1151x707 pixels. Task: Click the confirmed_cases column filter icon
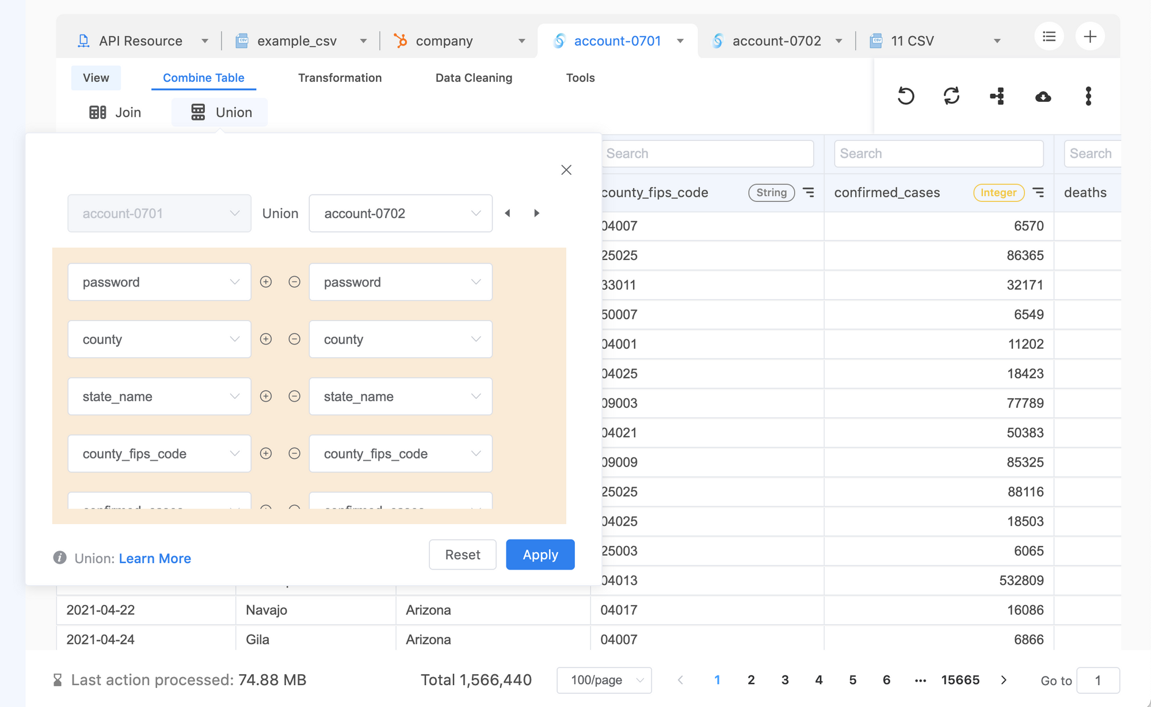pos(1038,193)
